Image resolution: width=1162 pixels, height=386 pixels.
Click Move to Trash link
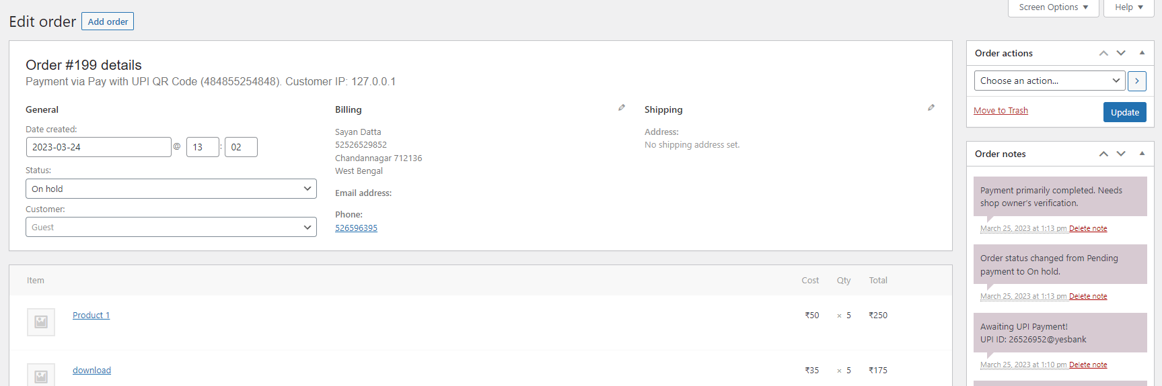click(1001, 111)
